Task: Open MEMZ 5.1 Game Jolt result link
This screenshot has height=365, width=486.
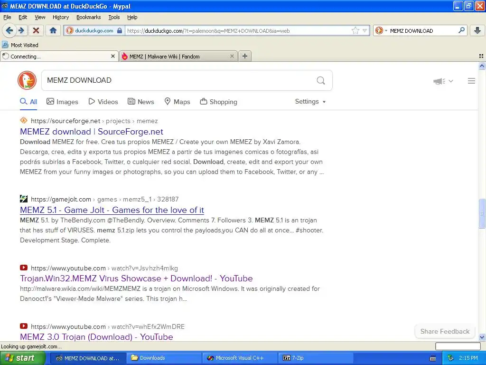Action: click(112, 210)
